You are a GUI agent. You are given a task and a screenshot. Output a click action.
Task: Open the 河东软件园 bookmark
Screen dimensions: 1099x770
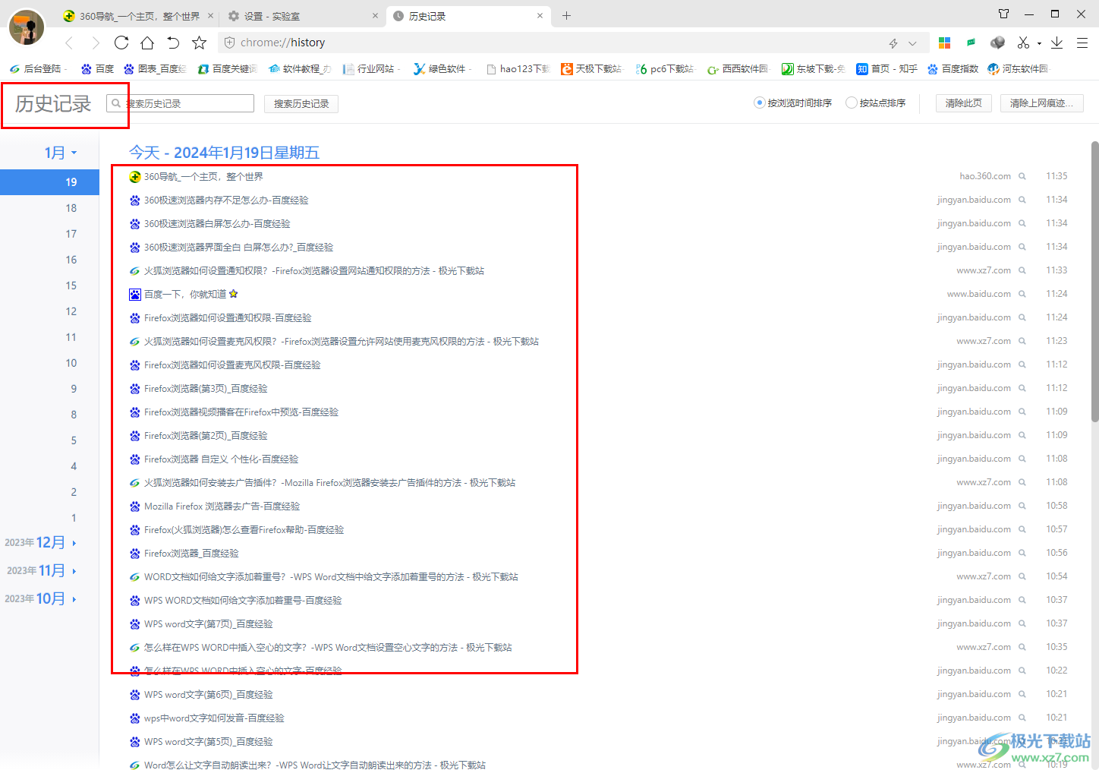(1018, 68)
